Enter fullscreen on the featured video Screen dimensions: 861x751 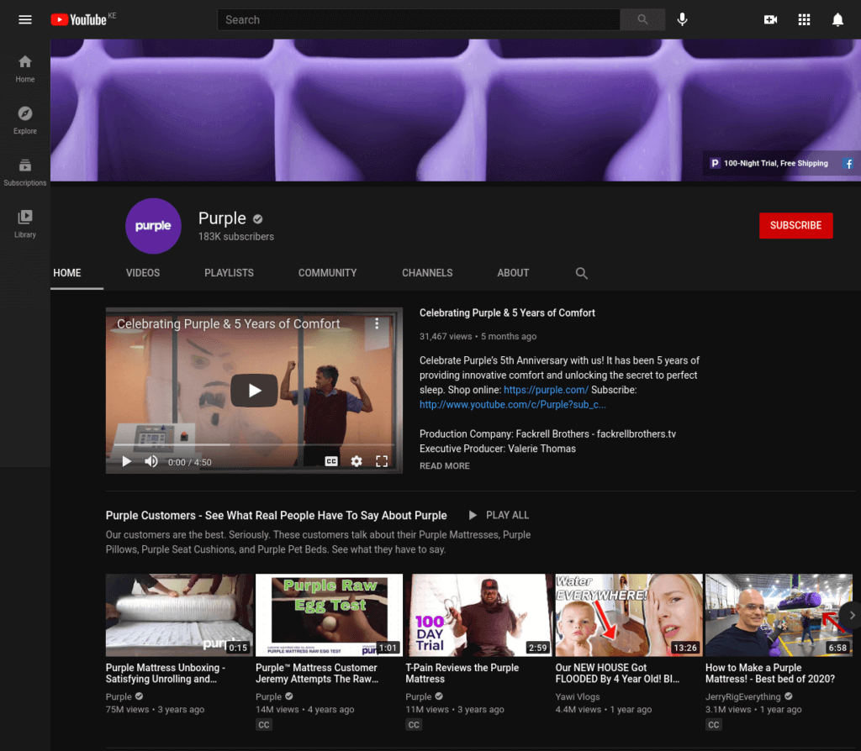coord(382,462)
